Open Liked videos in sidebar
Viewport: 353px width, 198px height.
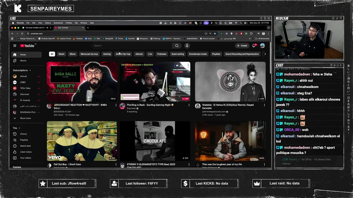(27, 152)
